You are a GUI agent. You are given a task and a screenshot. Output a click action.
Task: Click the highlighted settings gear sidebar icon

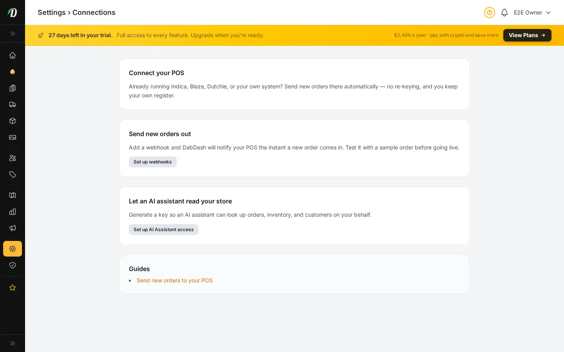pyautogui.click(x=13, y=249)
